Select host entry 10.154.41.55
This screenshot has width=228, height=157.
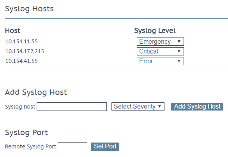[x=21, y=61]
